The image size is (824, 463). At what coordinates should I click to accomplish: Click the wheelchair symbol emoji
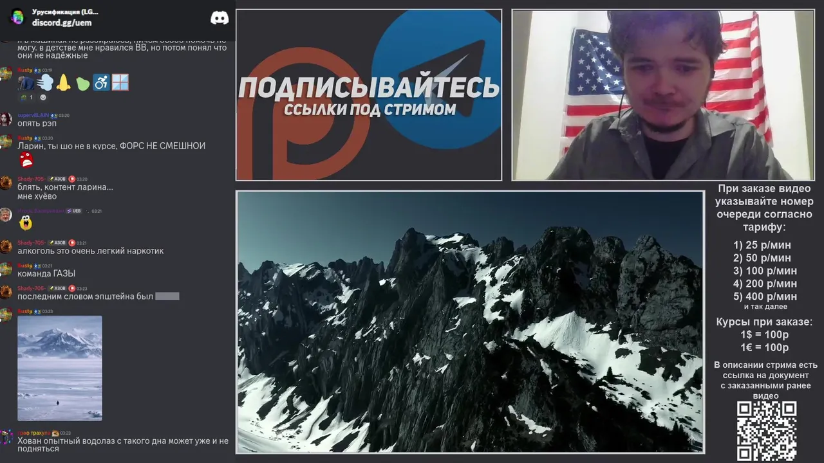101,82
